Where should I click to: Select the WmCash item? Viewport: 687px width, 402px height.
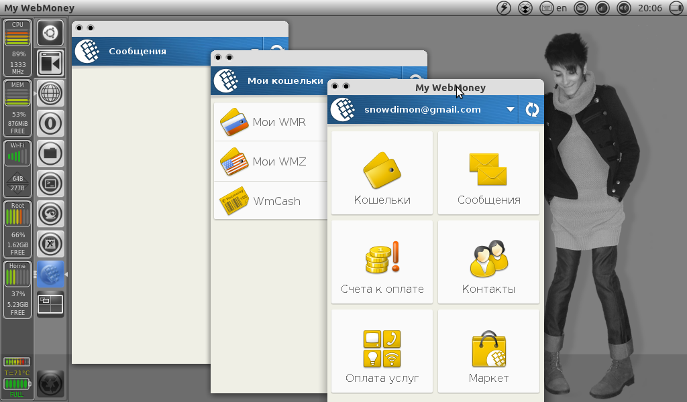pos(271,201)
